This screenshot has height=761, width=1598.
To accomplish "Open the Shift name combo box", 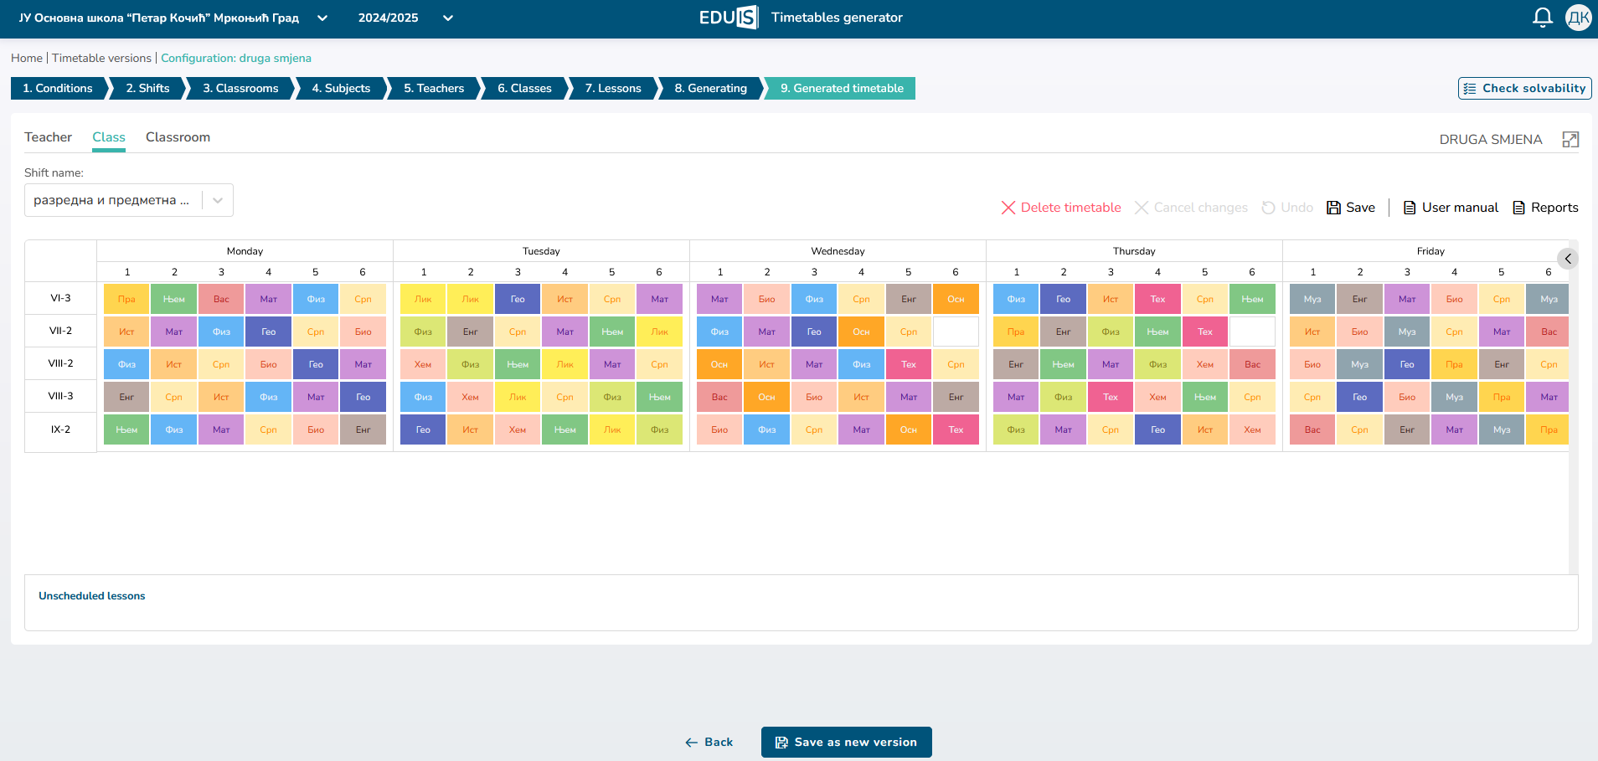I will click(129, 200).
